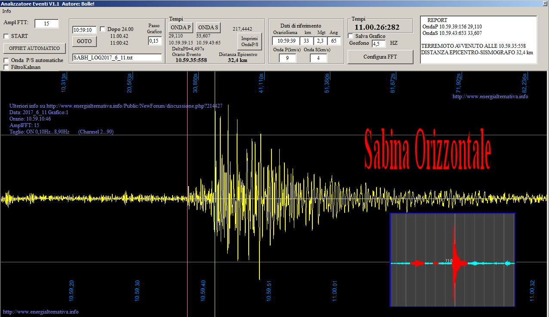Toggle Onda P/S automatiche checkbox

(x=6, y=60)
